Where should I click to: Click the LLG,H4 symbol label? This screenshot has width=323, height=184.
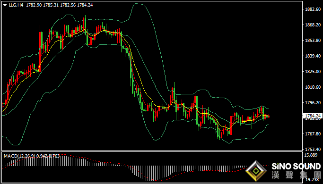point(16,5)
